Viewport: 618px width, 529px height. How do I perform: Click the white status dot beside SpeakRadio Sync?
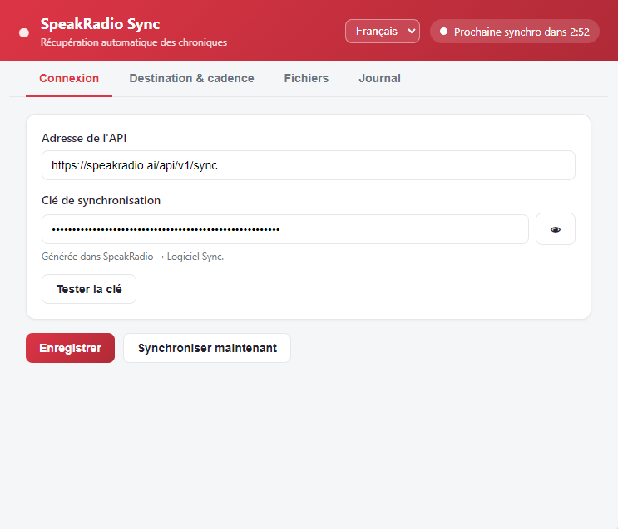(24, 32)
